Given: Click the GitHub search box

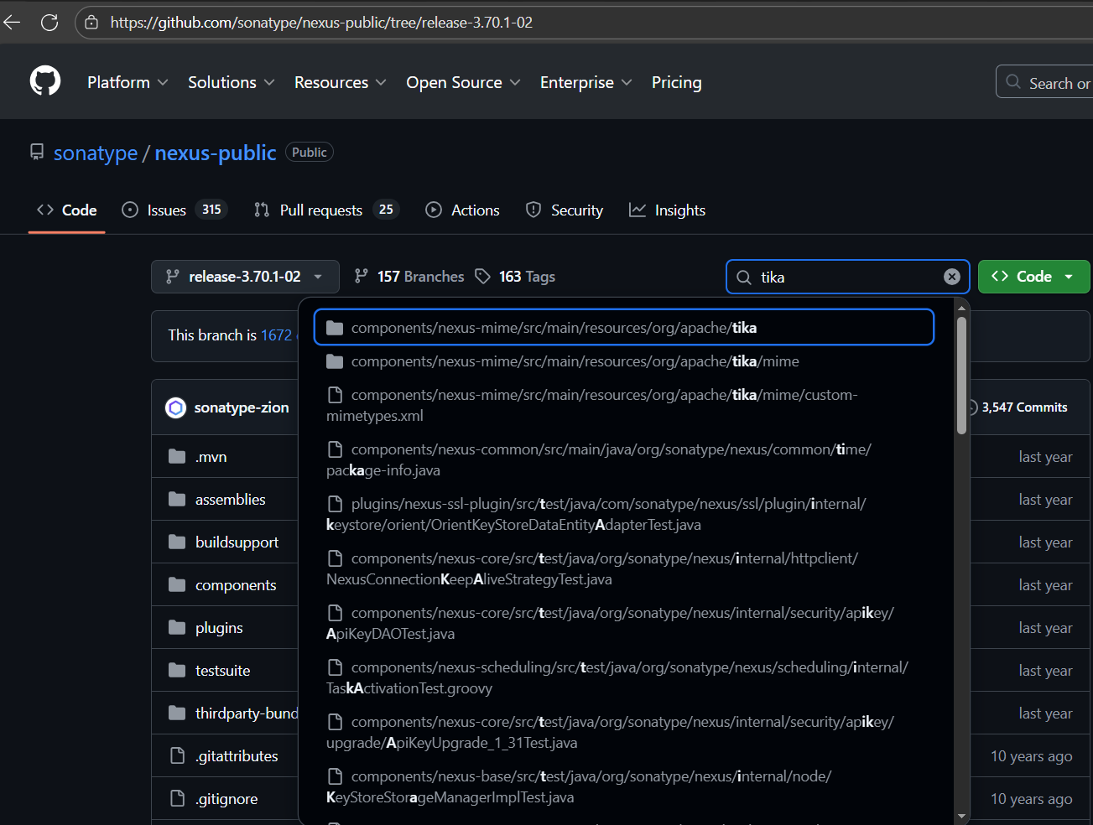Looking at the screenshot, I should (x=1045, y=82).
